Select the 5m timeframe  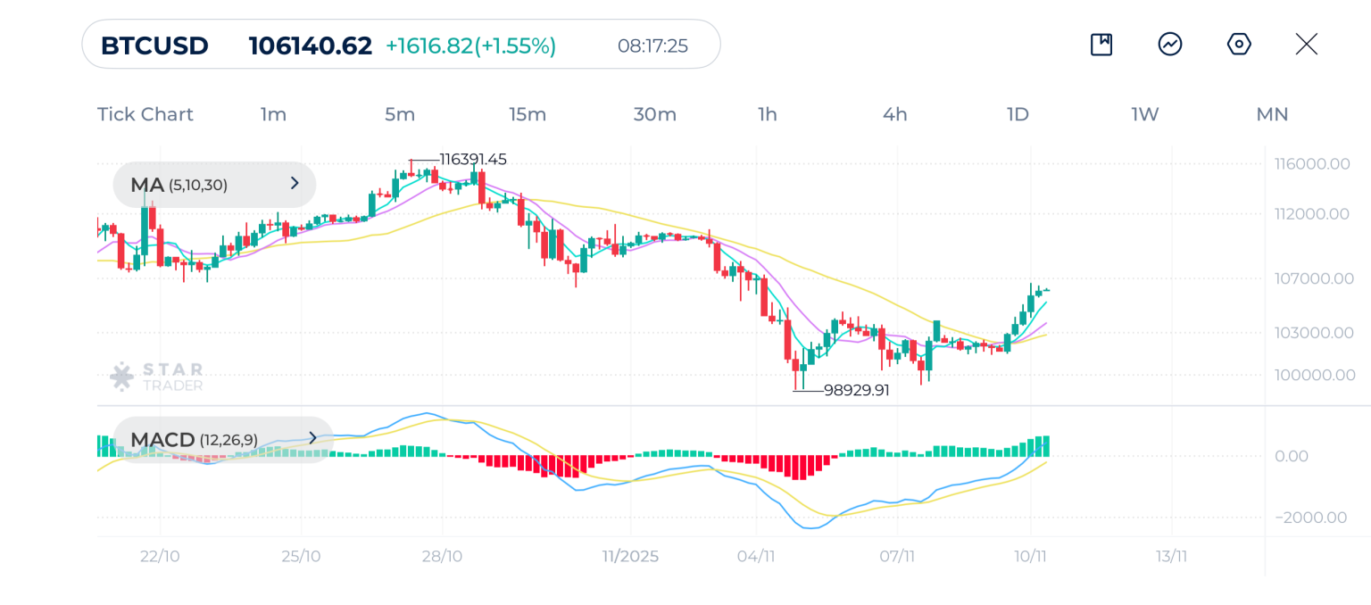click(400, 114)
